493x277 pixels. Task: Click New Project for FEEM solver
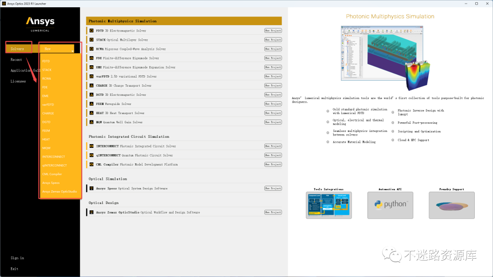pyautogui.click(x=273, y=104)
